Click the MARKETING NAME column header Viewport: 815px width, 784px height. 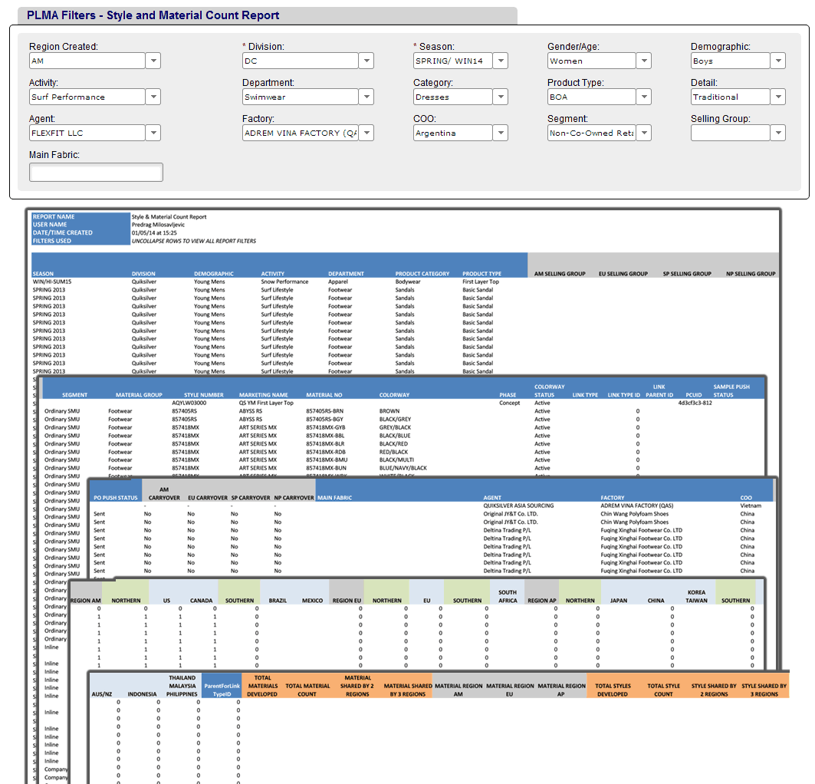point(264,395)
